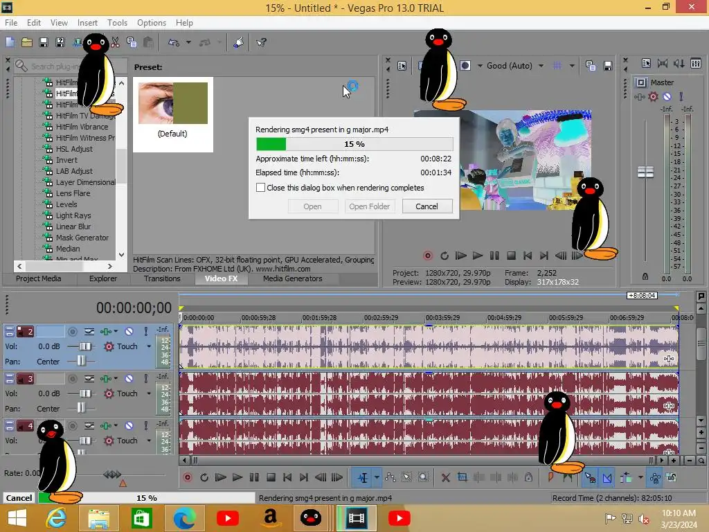The width and height of the screenshot is (709, 532).
Task: Enable close dialog when rendering completes
Action: [260, 187]
